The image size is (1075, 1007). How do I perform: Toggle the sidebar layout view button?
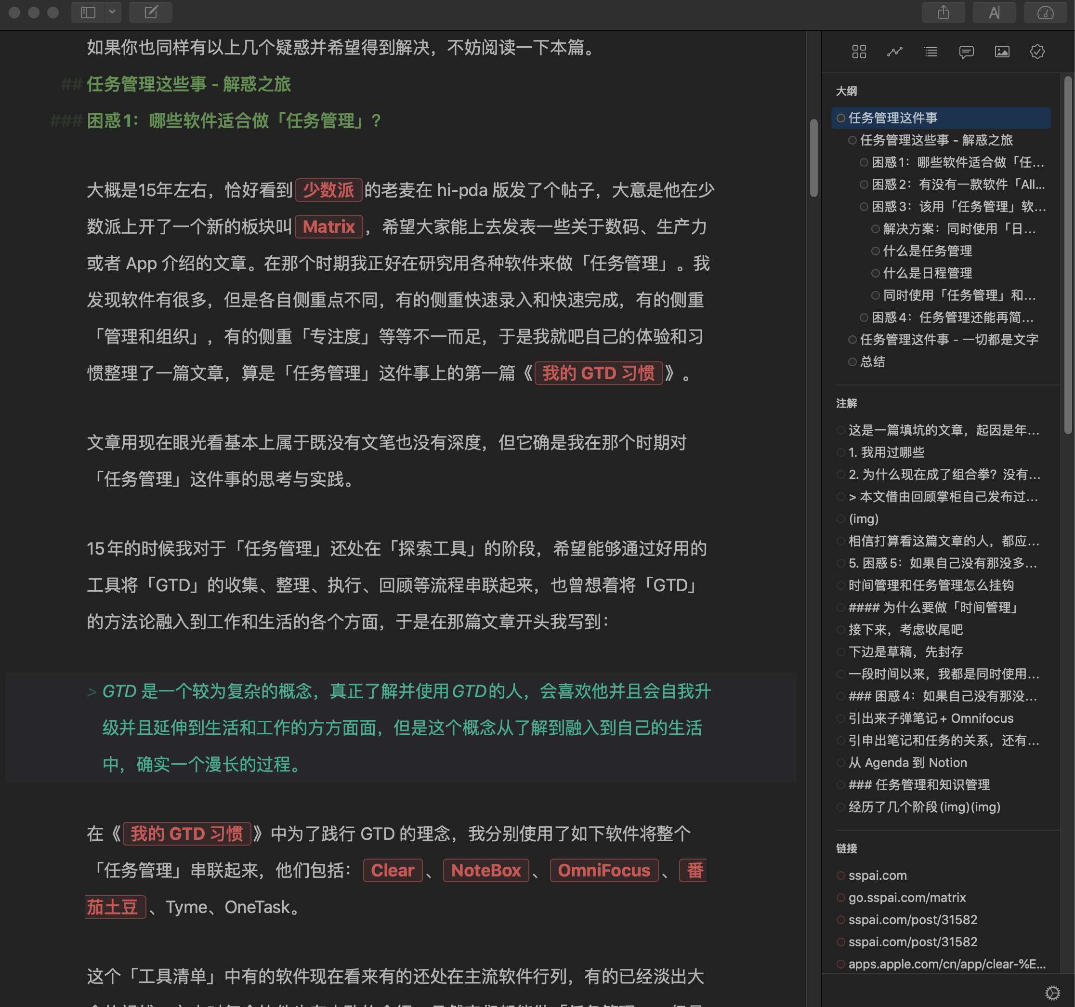[88, 13]
